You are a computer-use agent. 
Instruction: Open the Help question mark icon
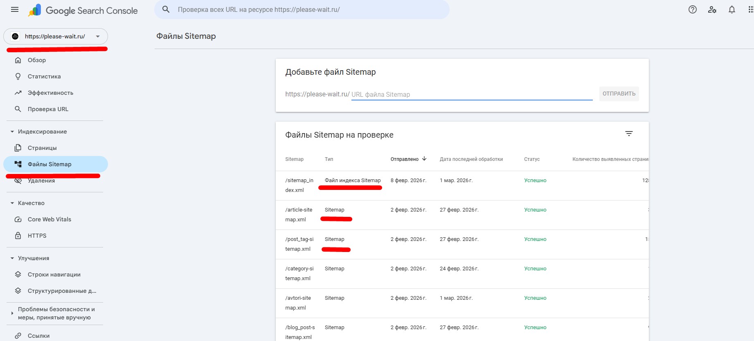point(693,10)
